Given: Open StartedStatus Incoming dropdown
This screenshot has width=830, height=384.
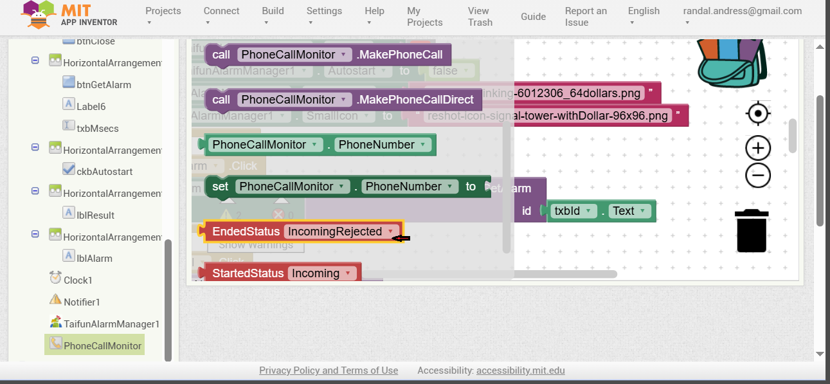Looking at the screenshot, I should pos(347,273).
